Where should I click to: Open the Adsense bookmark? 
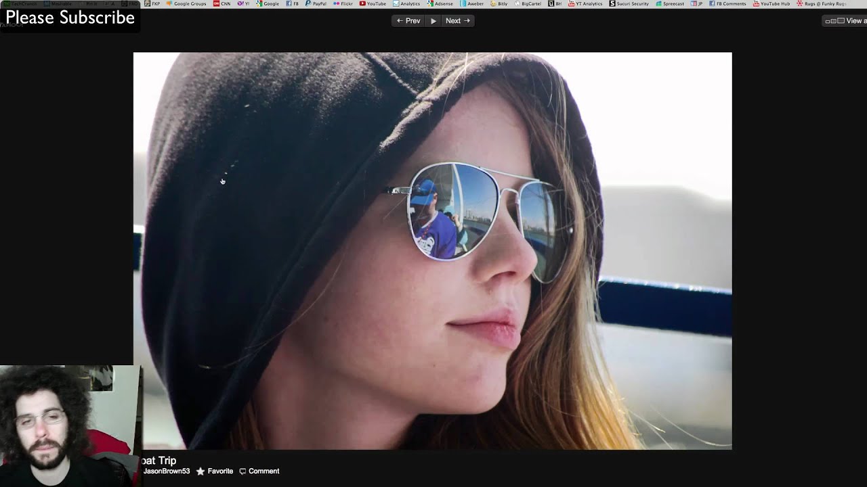click(x=440, y=3)
